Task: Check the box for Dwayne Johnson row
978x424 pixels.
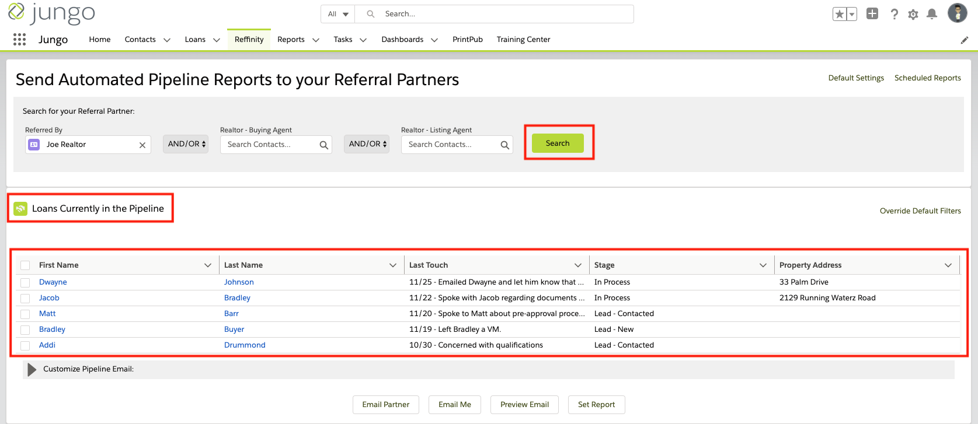Action: [25, 282]
